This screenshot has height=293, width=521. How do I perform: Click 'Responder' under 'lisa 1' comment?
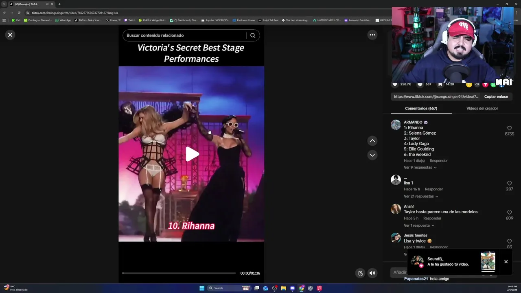433,189
